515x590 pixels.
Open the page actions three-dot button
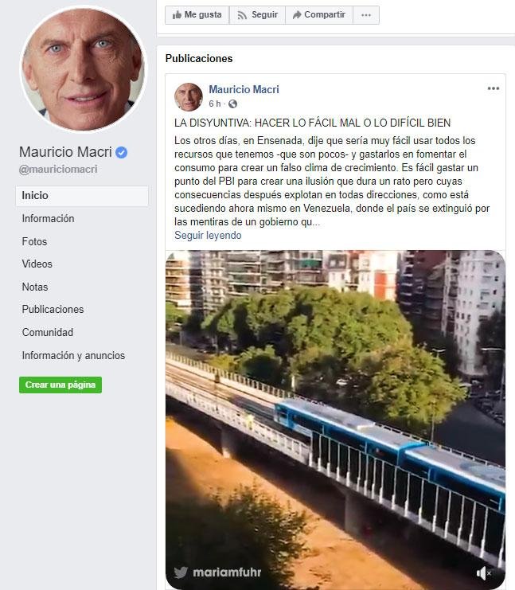tap(366, 15)
